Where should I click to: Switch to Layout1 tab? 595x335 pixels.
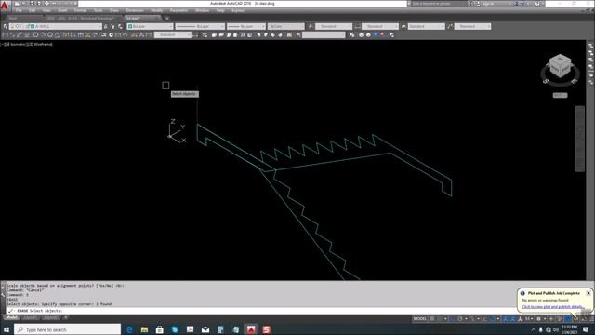pyautogui.click(x=30, y=317)
